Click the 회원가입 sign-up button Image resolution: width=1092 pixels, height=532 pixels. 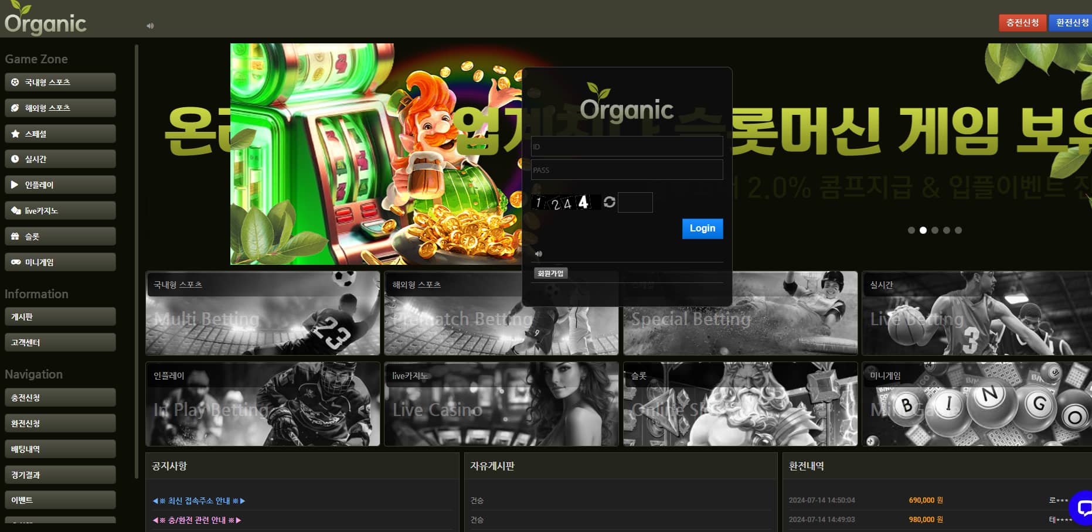tap(550, 274)
